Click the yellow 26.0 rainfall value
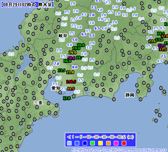Screen dimensions: 168x152 click(x=73, y=52)
